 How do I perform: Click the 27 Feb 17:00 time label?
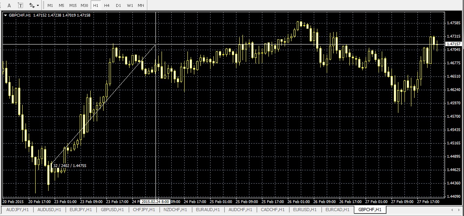(x=428, y=201)
